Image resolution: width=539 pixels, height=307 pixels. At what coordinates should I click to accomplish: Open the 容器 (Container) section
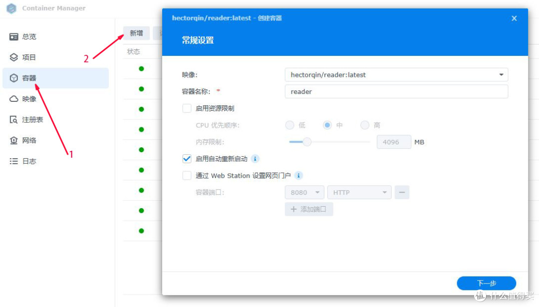[x=29, y=78]
